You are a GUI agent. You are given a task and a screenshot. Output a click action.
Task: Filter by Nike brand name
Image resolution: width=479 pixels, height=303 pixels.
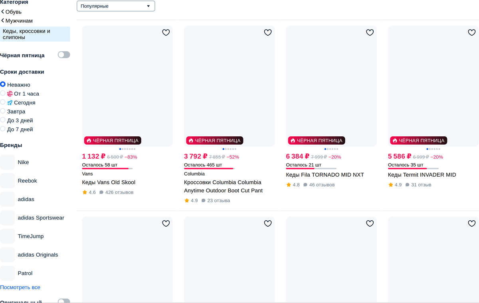tap(23, 162)
